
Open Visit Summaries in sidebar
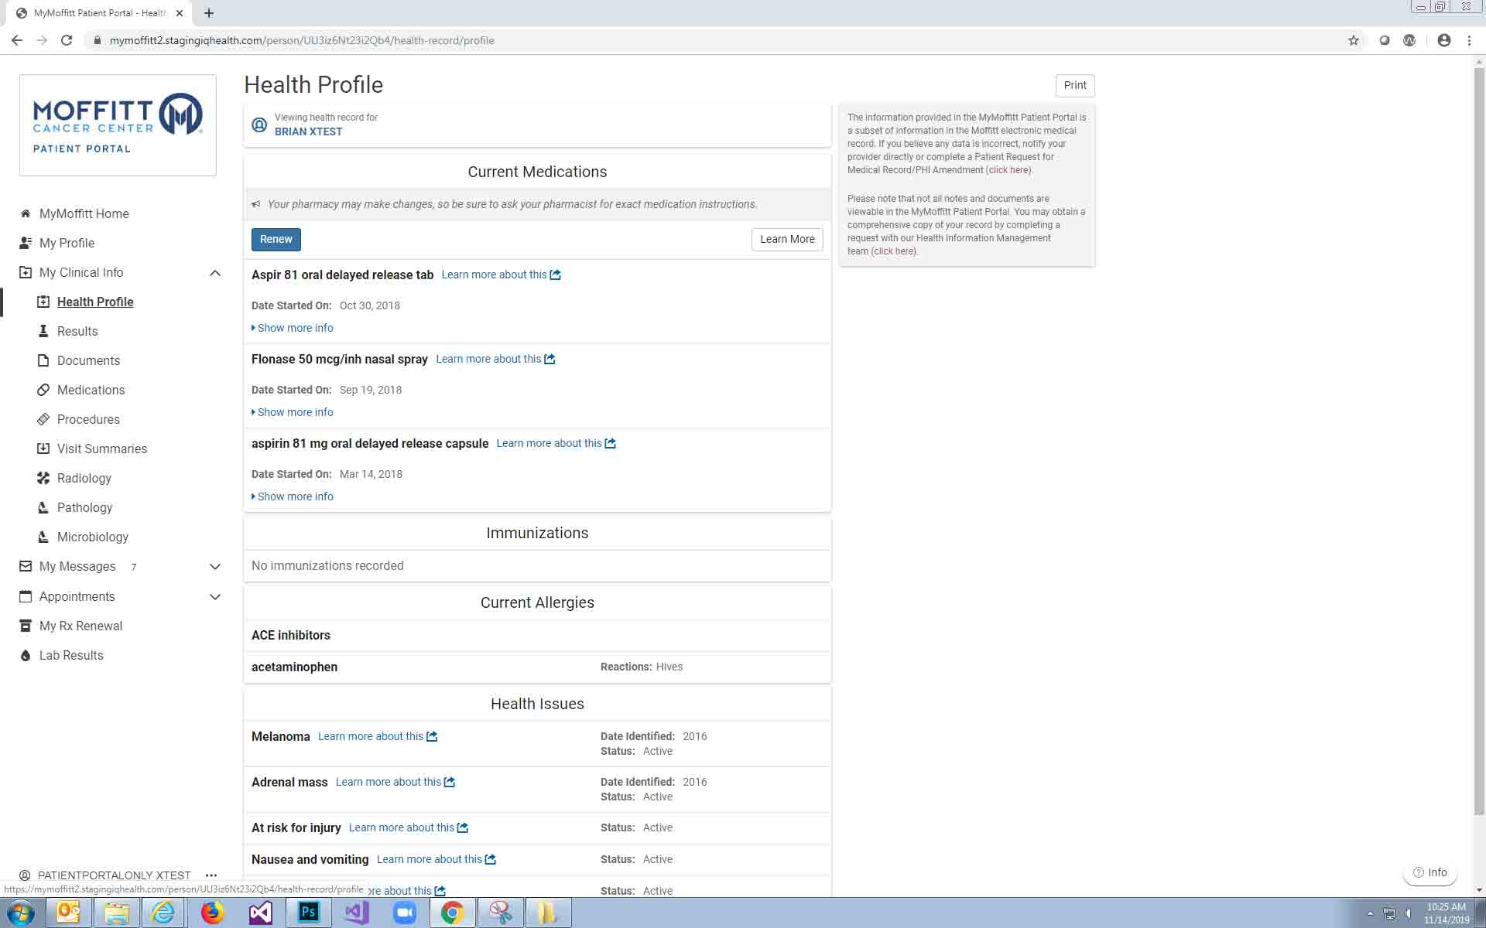click(x=101, y=449)
